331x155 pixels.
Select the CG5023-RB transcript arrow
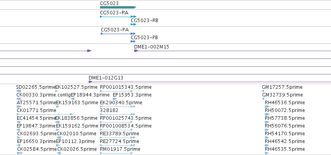click(x=134, y=24)
